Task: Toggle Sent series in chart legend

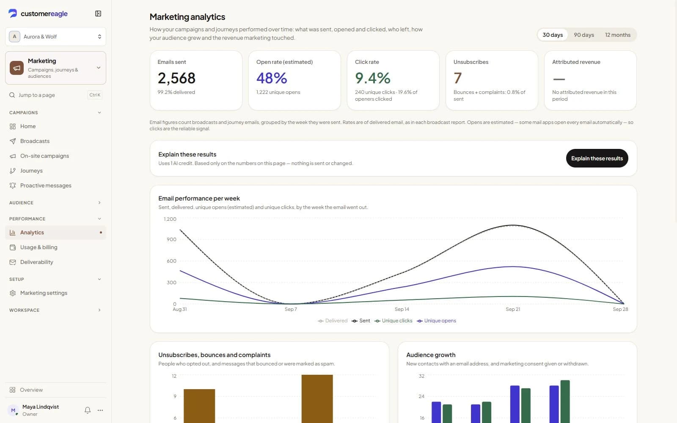Action: click(x=361, y=321)
